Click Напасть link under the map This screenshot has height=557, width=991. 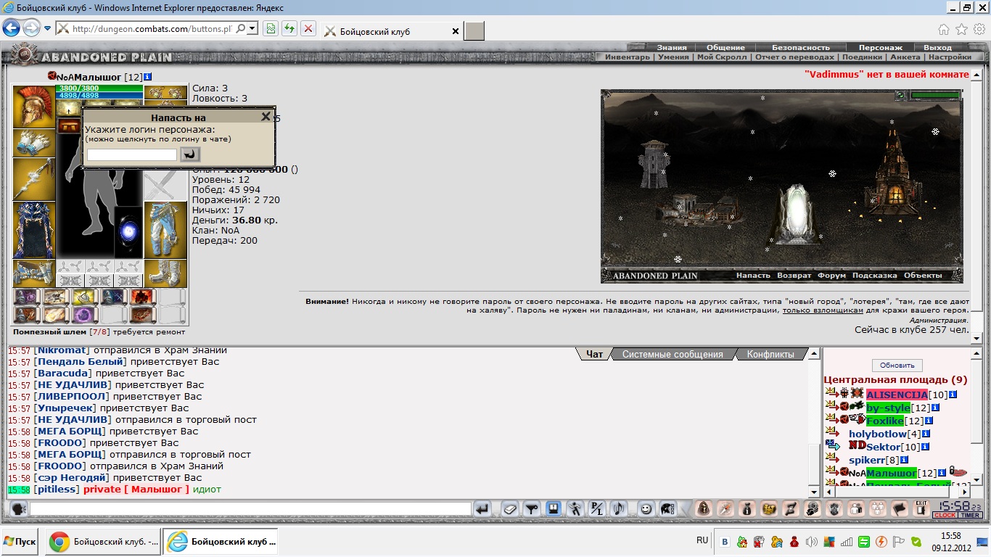pos(753,276)
